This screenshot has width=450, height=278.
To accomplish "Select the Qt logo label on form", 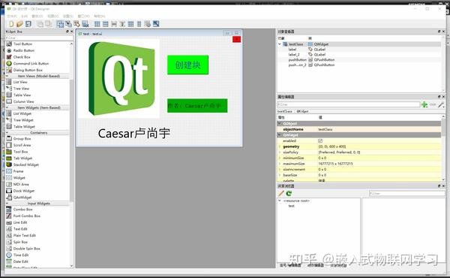I will click(118, 78).
